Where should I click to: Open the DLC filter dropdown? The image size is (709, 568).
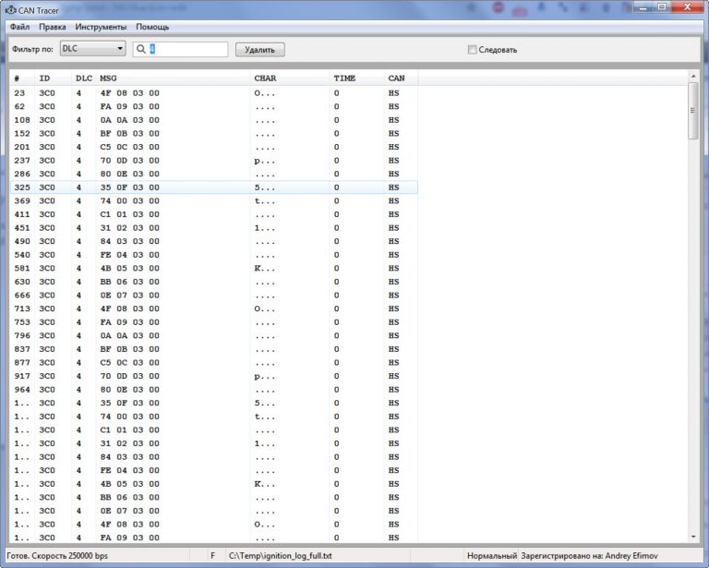click(x=92, y=49)
